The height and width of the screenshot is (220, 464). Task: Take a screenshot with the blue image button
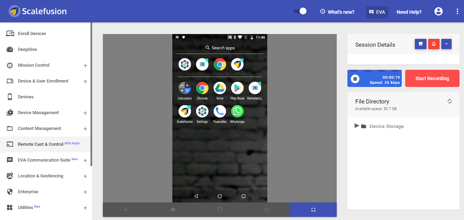click(421, 44)
